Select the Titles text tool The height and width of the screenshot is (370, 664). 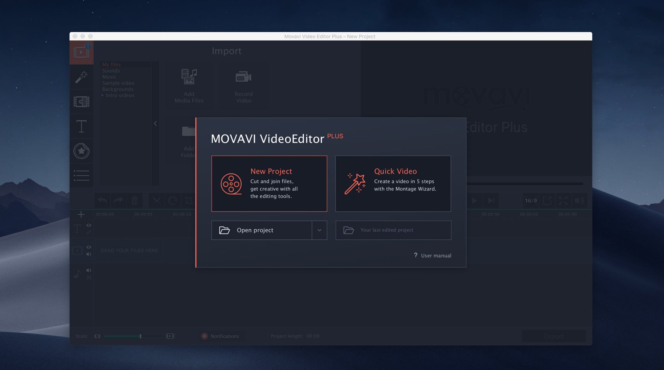81,126
